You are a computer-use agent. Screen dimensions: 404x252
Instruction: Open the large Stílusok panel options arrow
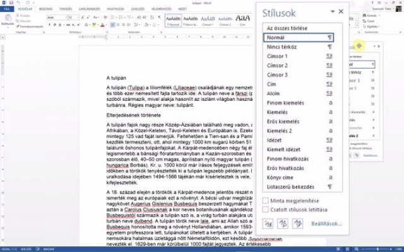point(333,11)
